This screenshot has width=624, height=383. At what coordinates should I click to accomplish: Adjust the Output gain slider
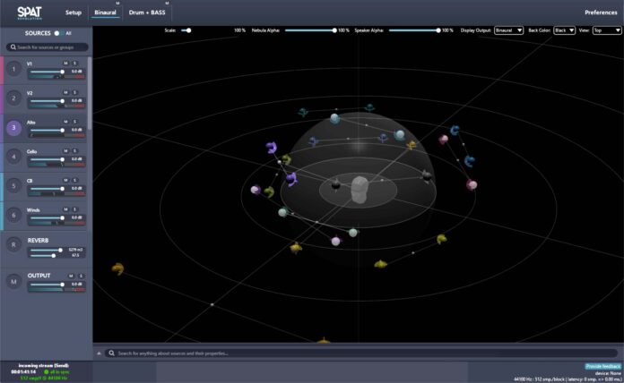[48, 285]
